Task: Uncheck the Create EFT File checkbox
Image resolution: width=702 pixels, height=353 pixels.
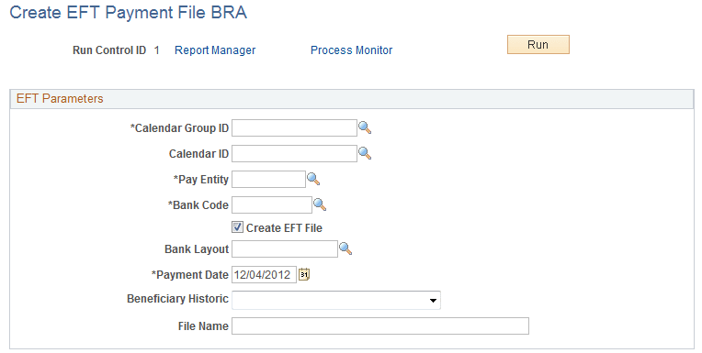Action: [237, 227]
